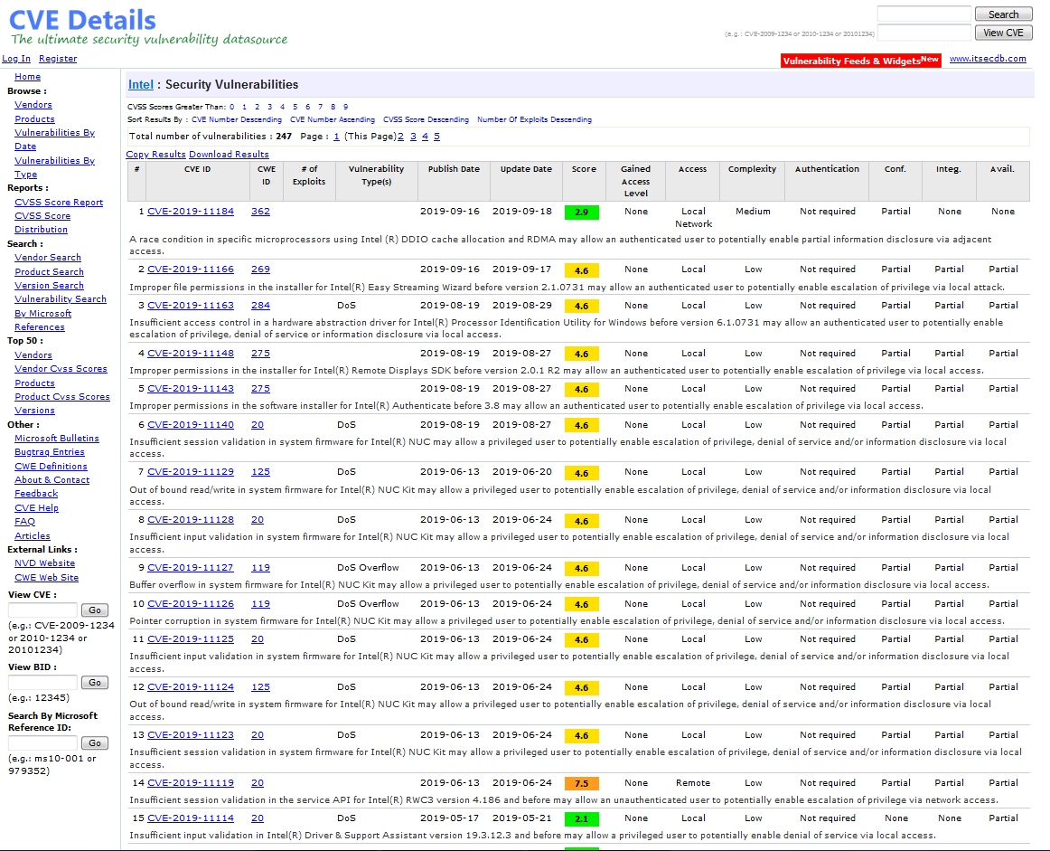Open CVE-2019-11148 entry
This screenshot has width=1050, height=851.
(191, 353)
